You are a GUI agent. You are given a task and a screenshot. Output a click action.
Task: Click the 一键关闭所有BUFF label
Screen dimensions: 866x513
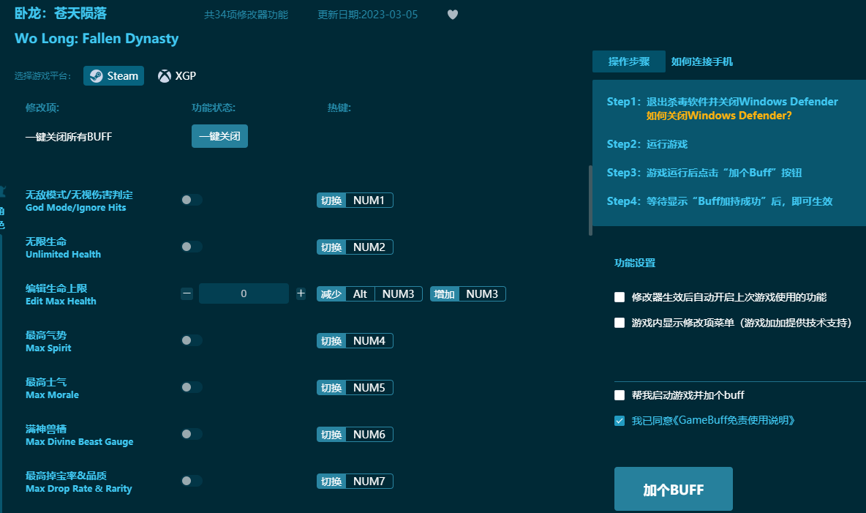(69, 137)
